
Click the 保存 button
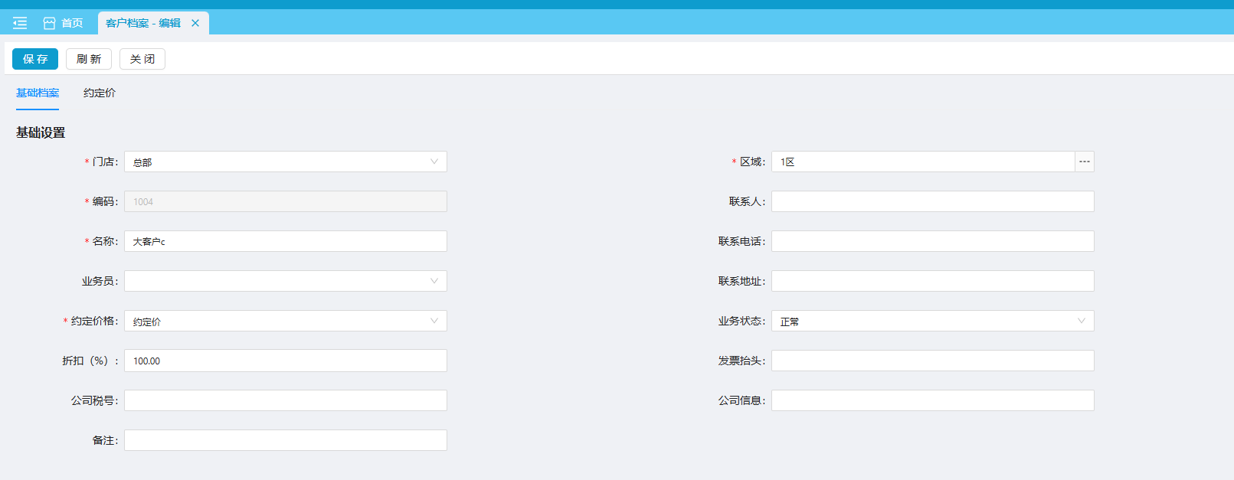(x=35, y=59)
